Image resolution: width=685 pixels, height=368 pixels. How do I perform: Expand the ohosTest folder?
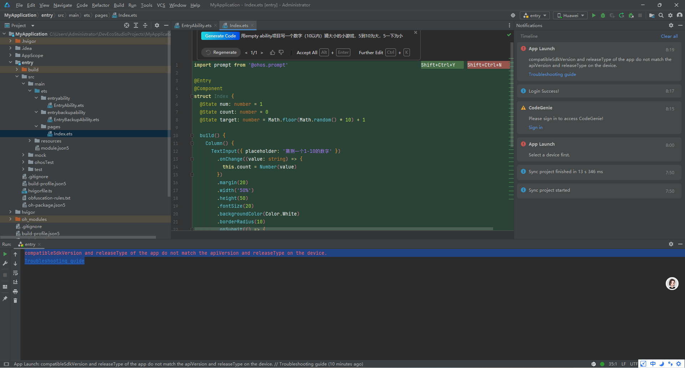point(23,162)
